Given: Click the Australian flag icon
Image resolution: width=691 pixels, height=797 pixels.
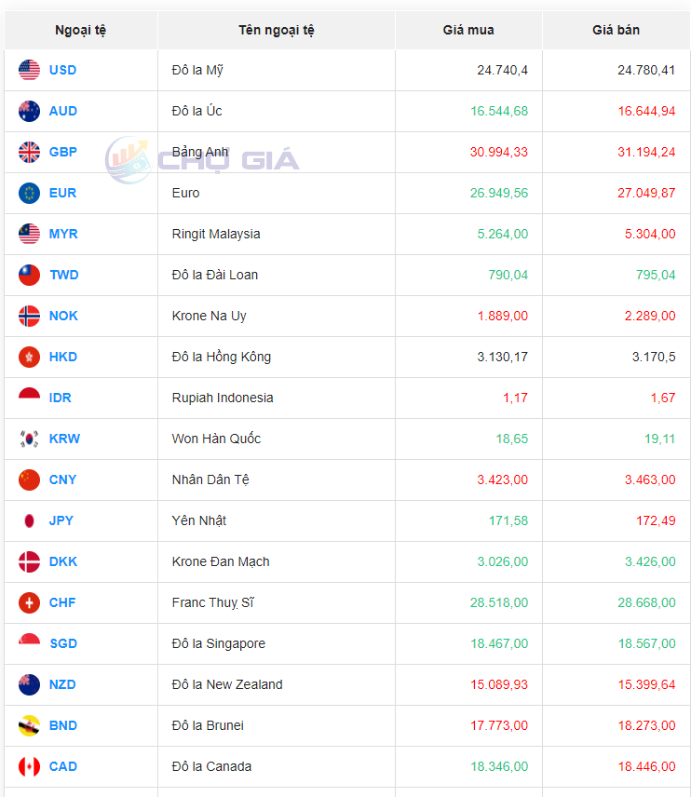Looking at the screenshot, I should (29, 111).
